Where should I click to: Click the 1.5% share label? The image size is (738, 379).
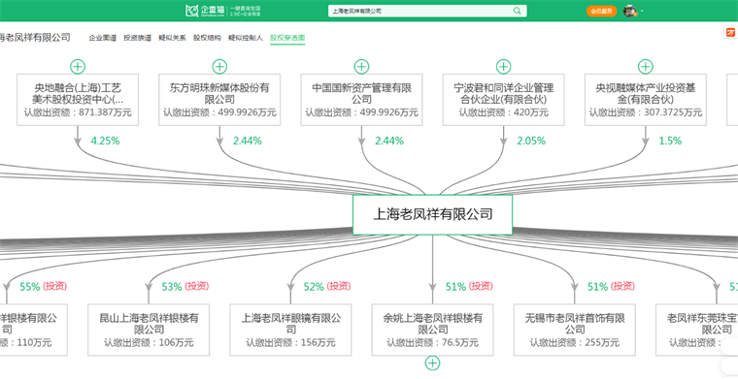pos(670,141)
